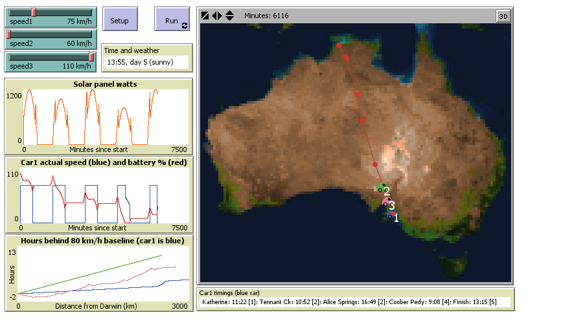Select the blue car on the map
The width and height of the screenshot is (563, 319).
point(391,215)
